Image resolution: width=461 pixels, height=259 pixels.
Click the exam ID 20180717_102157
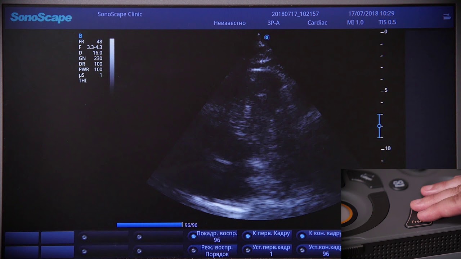pyautogui.click(x=295, y=14)
